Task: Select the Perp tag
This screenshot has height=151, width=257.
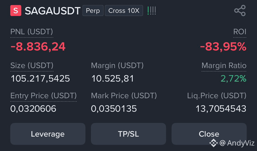Action: [x=93, y=11]
